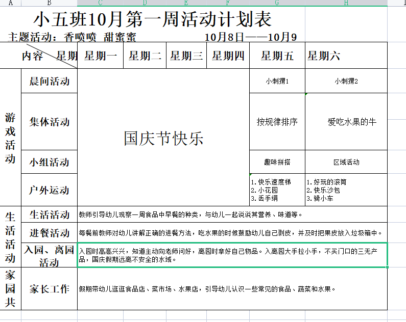Image resolution: width=406 pixels, height=322 pixels.
Task: Click column G header
Action: (277, 3)
